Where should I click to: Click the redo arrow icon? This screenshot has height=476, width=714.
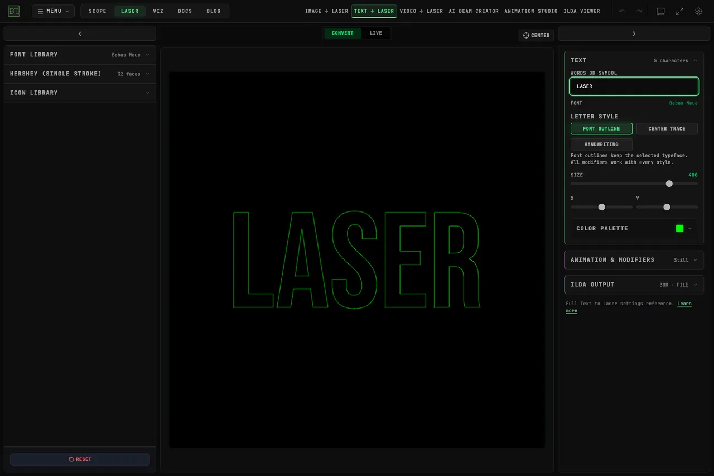coord(639,11)
